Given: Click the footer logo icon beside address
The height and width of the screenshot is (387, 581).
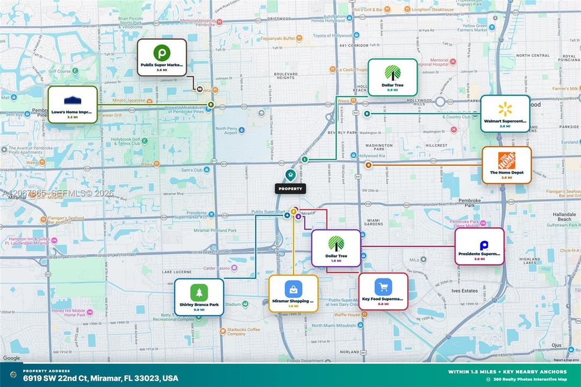Looking at the screenshot, I should [13, 375].
